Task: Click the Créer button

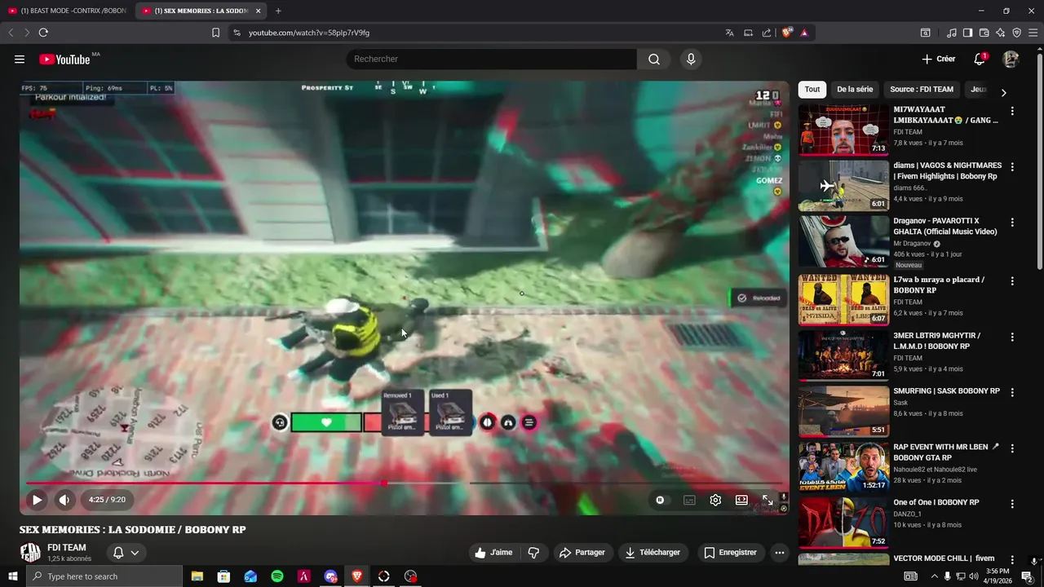Action: pyautogui.click(x=938, y=59)
